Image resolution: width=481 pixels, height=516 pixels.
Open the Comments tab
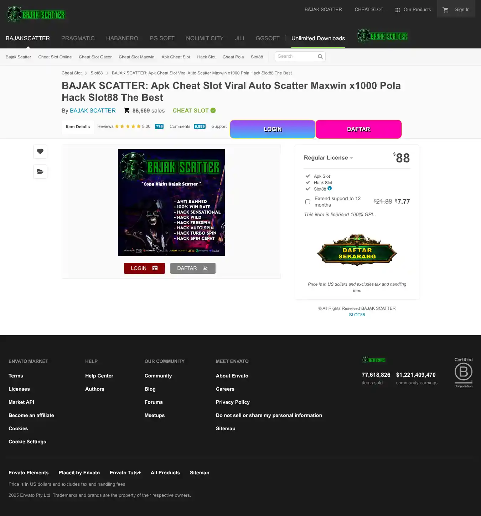180,126
